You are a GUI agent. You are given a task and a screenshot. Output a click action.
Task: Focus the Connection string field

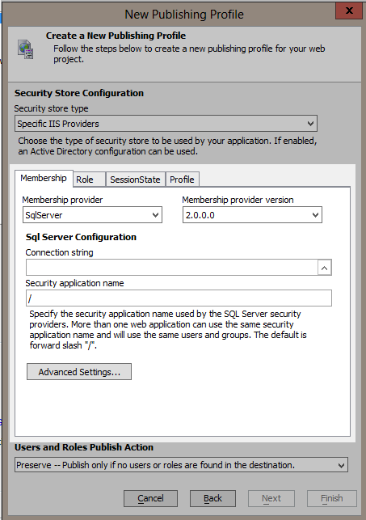point(171,268)
